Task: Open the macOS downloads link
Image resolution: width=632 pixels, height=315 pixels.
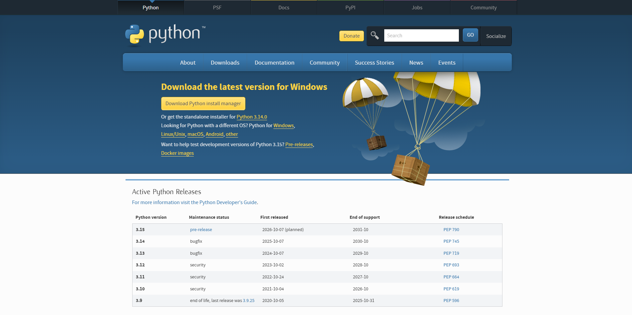Action: (x=195, y=134)
